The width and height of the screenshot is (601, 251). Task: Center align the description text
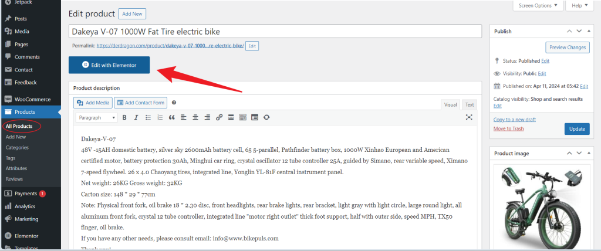[x=195, y=117]
